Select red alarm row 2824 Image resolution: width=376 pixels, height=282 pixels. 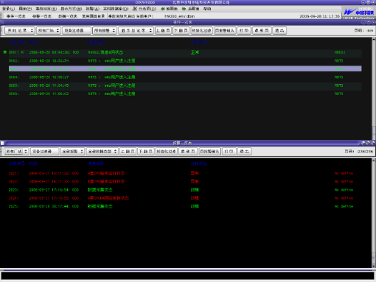[x=181, y=198]
